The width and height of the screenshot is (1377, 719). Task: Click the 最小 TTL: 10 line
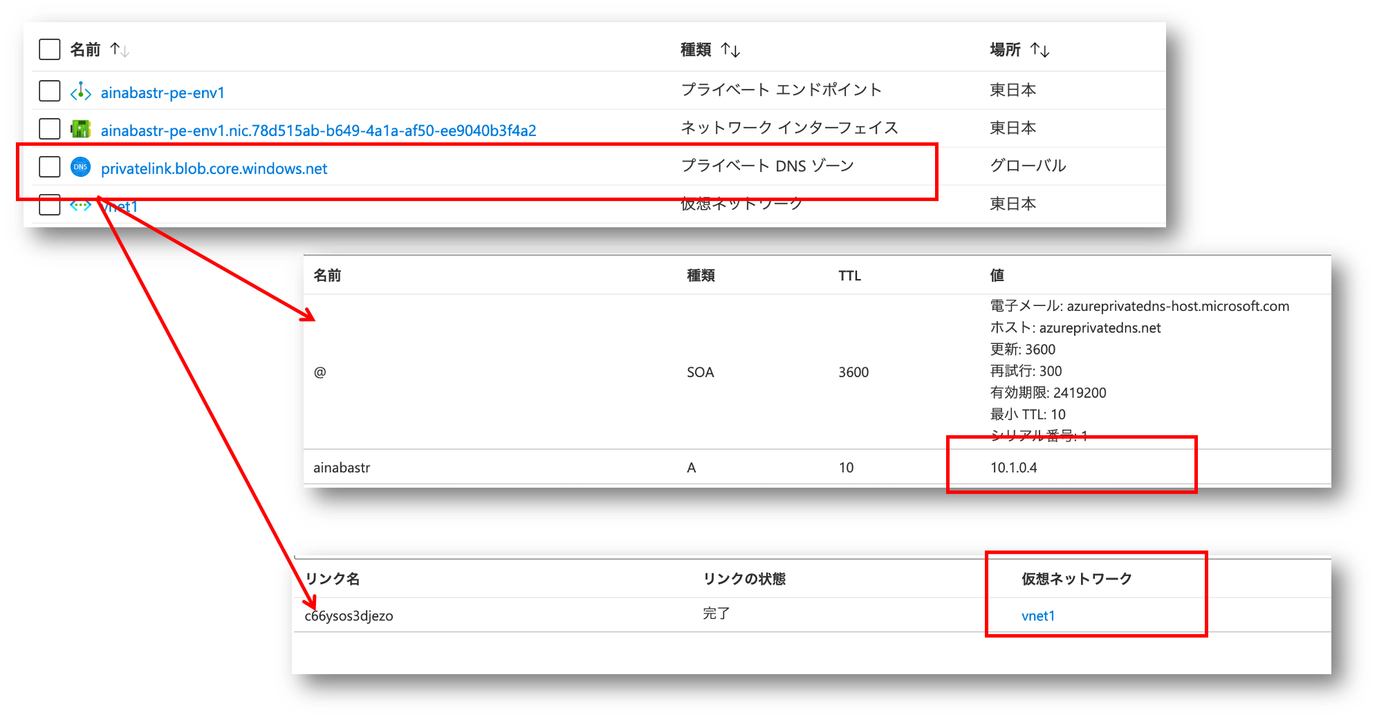pyautogui.click(x=1028, y=414)
